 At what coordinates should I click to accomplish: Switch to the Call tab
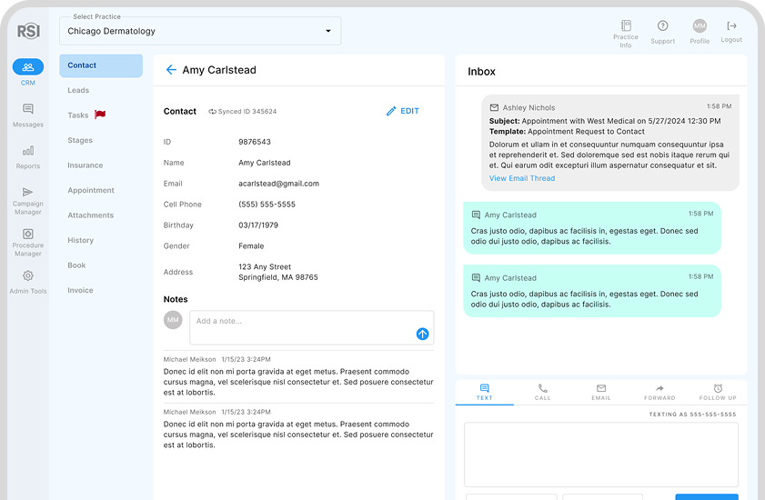[543, 392]
